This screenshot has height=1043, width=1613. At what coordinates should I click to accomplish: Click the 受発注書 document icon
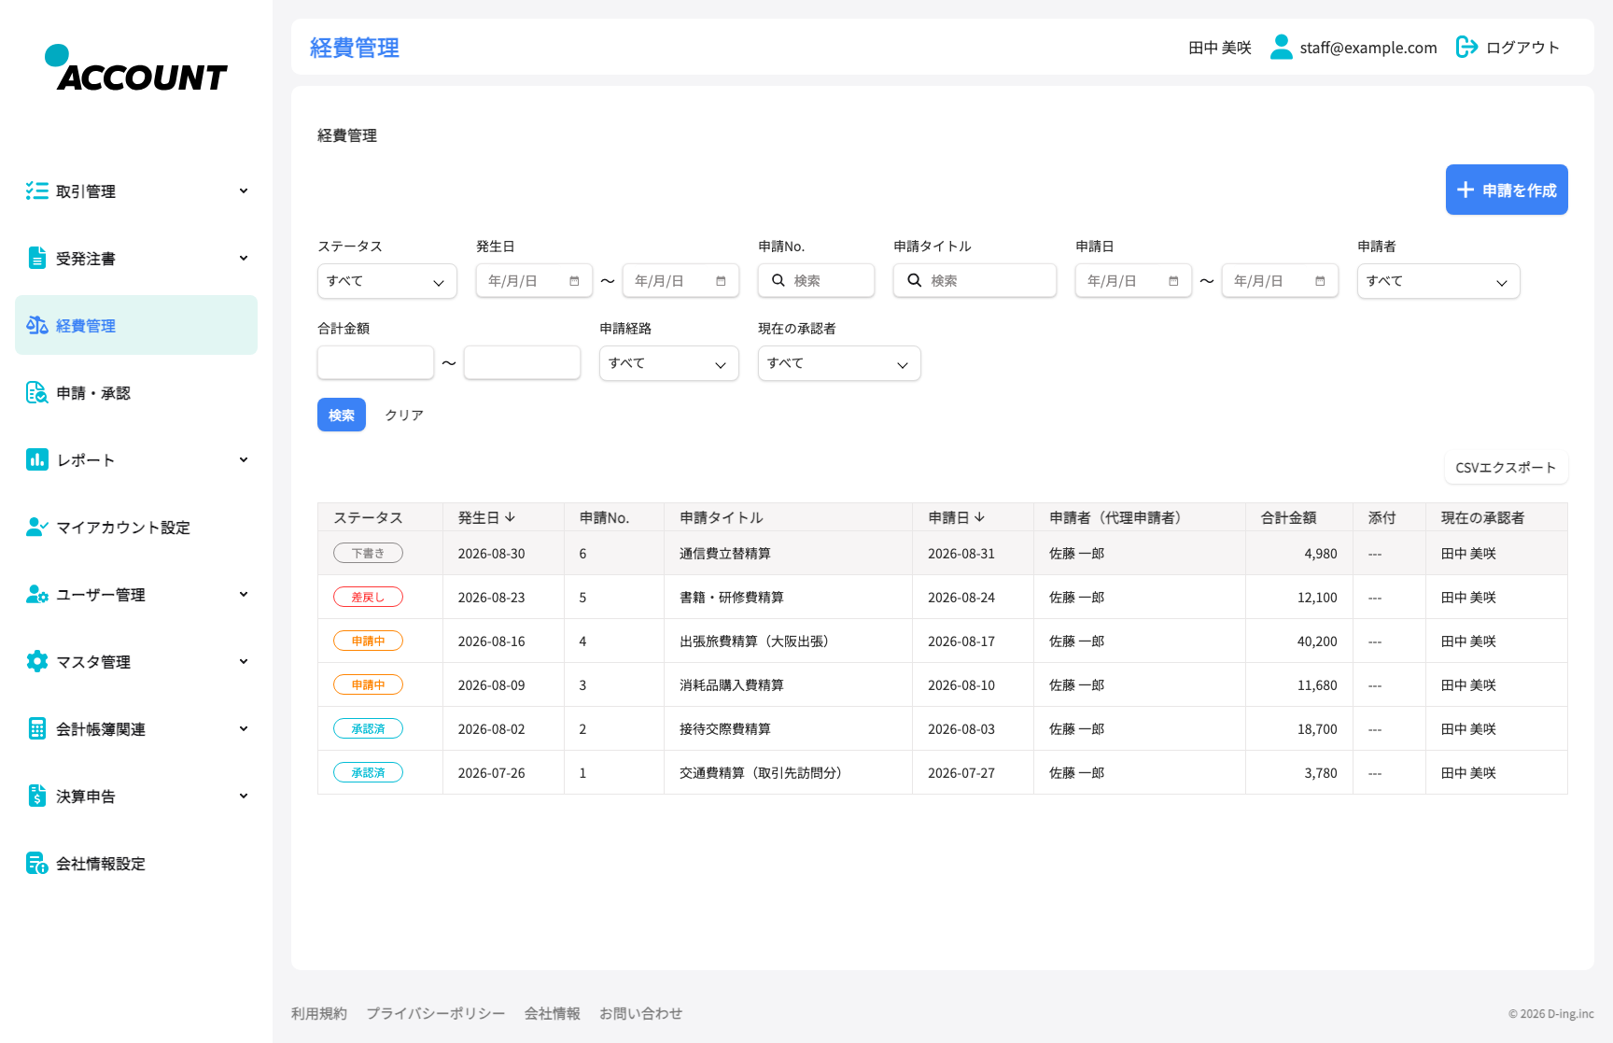pyautogui.click(x=37, y=258)
